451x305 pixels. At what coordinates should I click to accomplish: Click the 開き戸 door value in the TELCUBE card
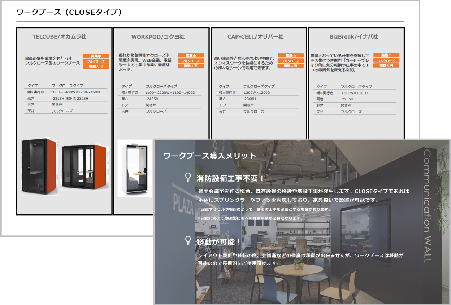57,105
